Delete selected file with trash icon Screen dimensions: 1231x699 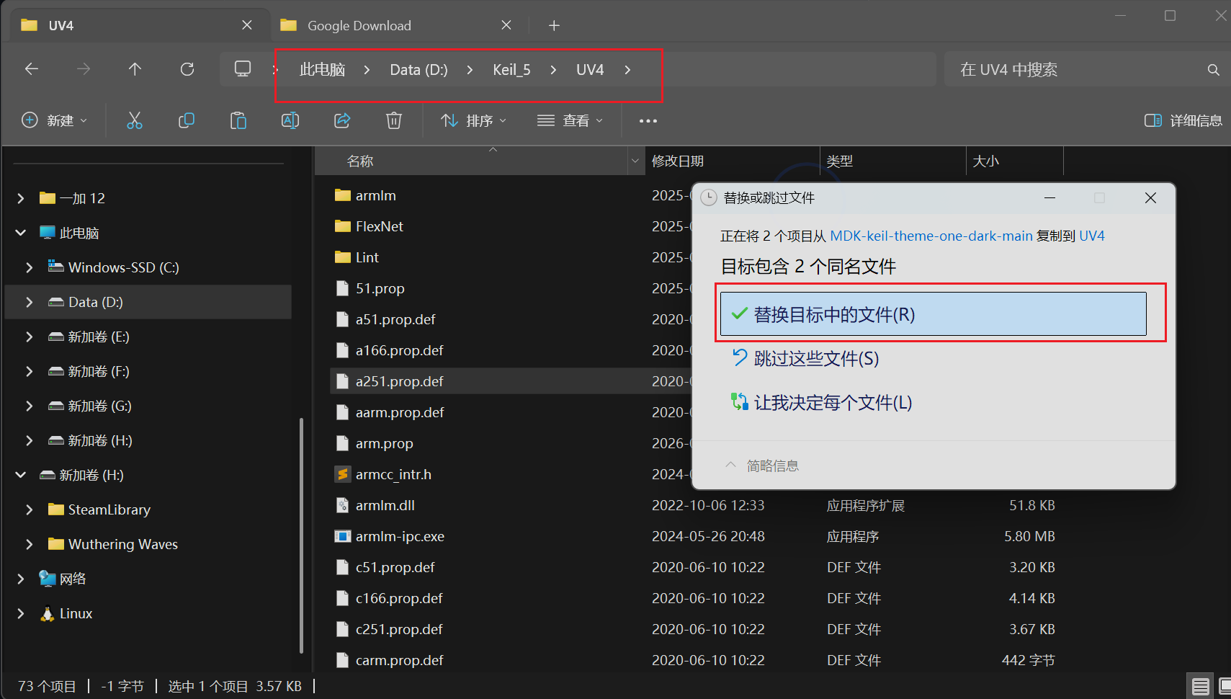point(394,120)
